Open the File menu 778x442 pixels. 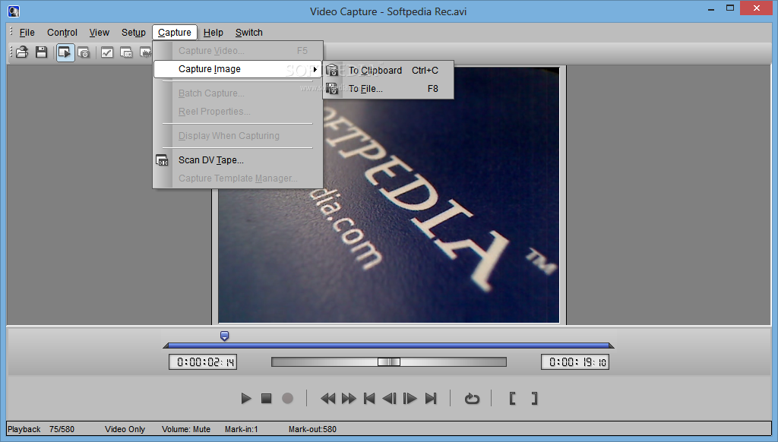coord(27,32)
